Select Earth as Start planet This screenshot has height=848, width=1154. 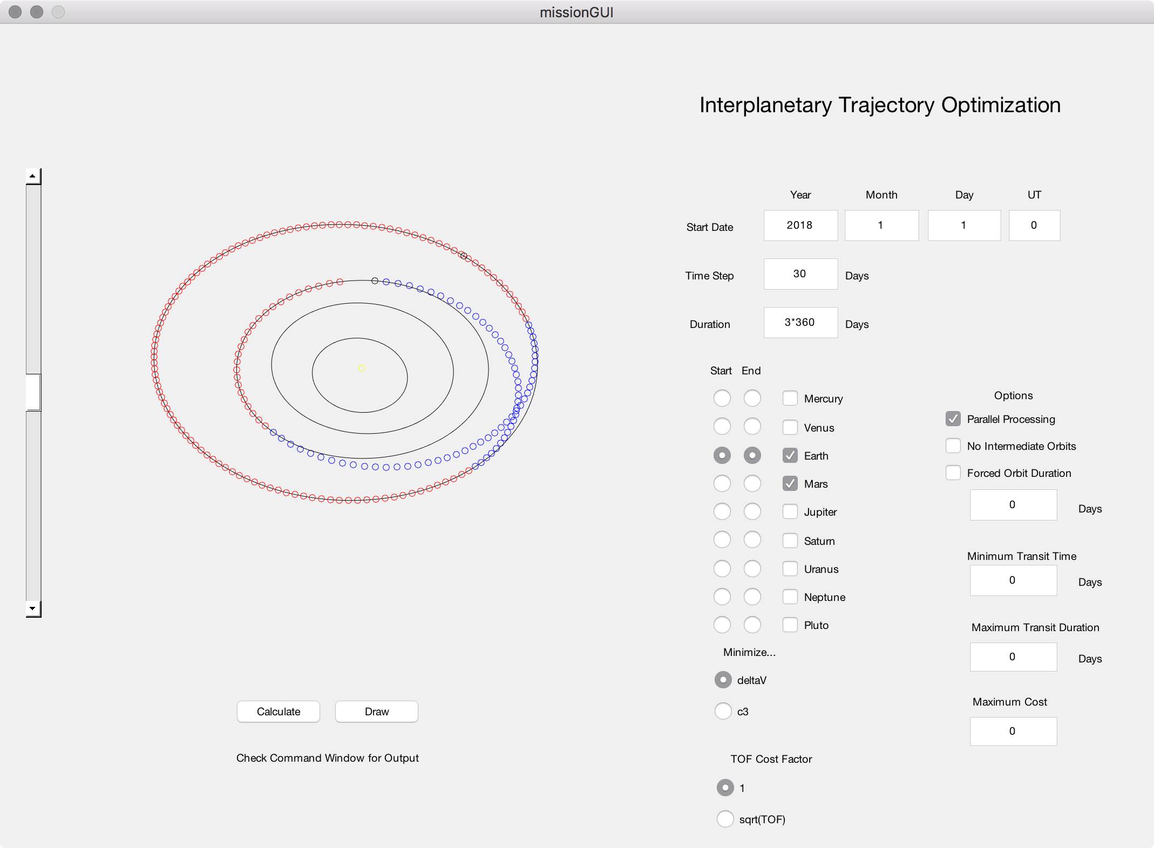[x=723, y=455]
